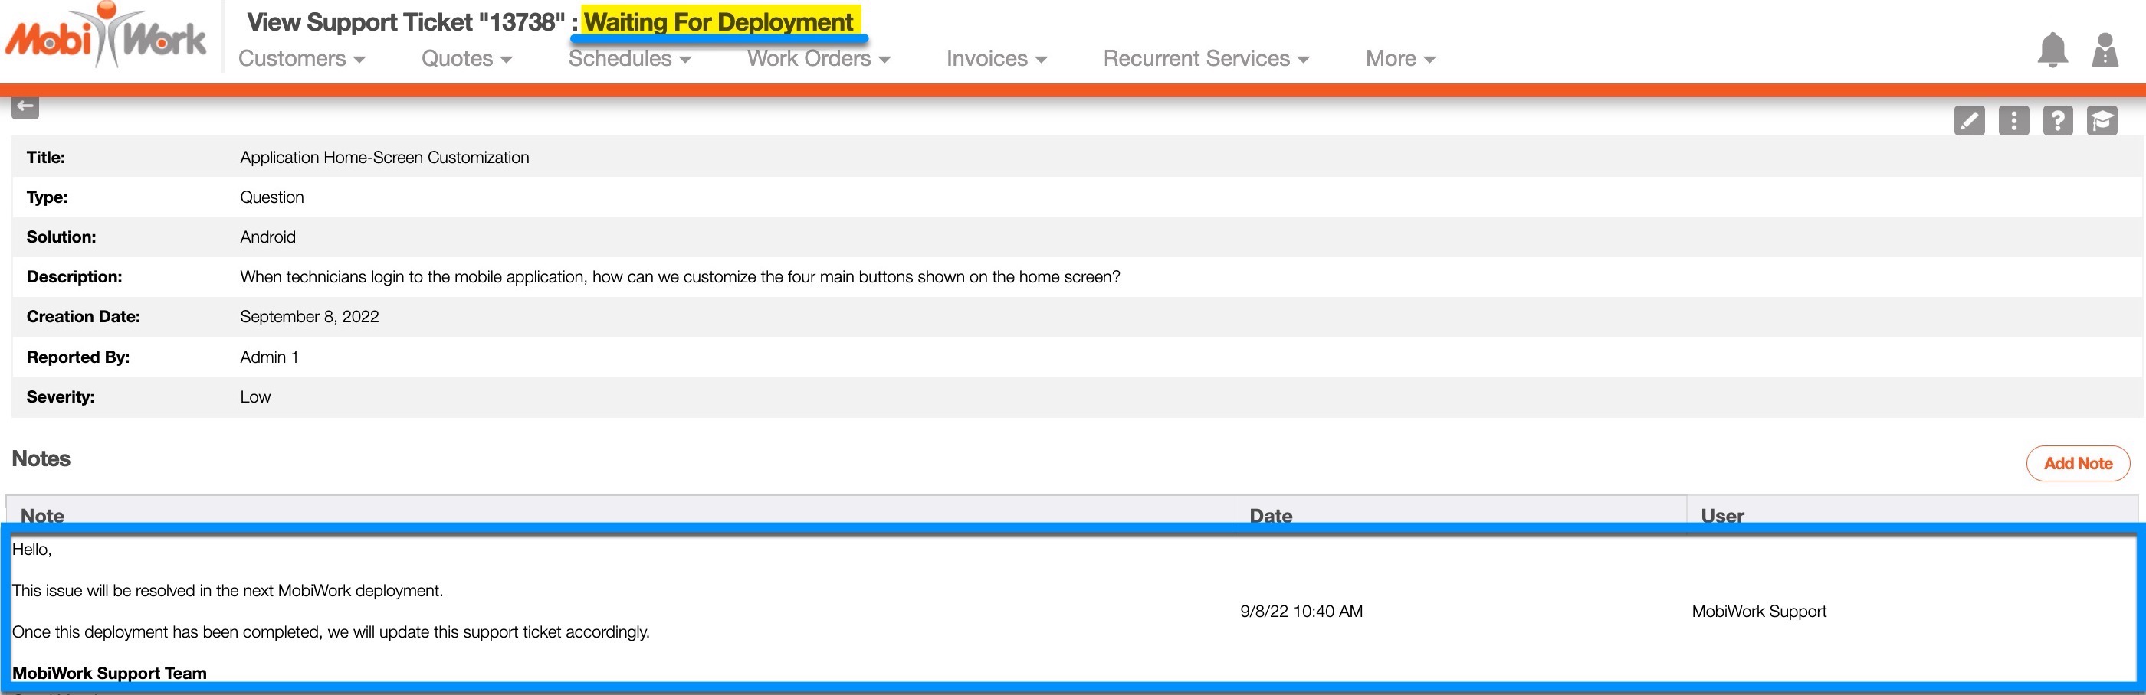Open the Recurrent Services menu
Screen dimensions: 2146x695
1206,58
